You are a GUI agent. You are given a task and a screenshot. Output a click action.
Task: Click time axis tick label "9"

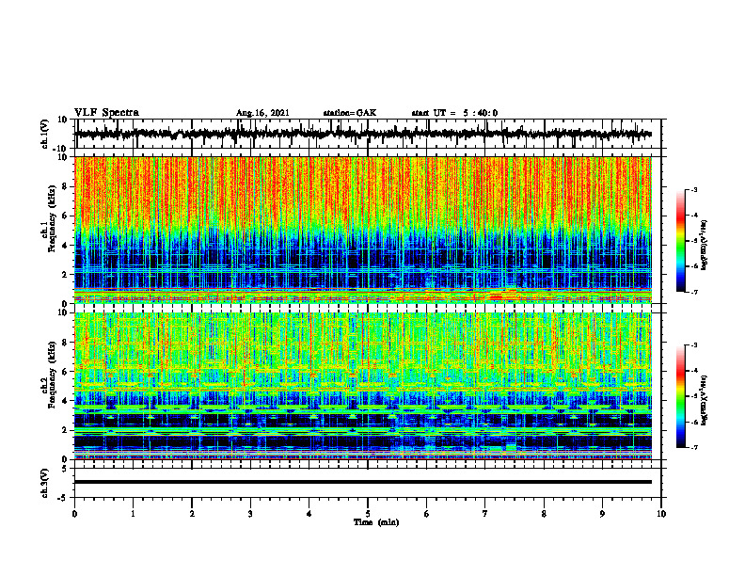602,514
